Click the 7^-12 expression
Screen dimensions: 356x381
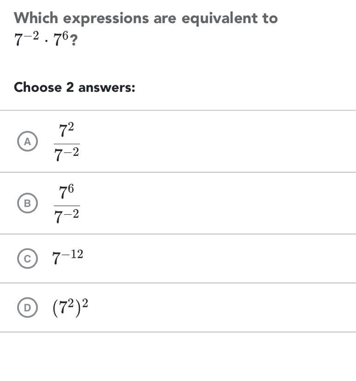point(68,258)
